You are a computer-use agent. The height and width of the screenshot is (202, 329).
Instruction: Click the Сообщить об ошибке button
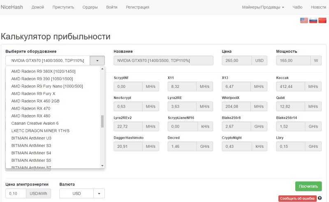point(297,199)
